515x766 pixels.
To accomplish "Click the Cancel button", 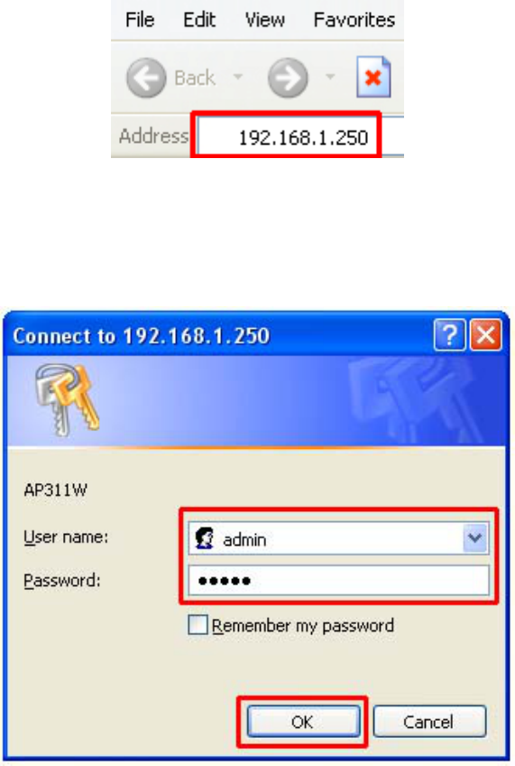I will (x=429, y=722).
